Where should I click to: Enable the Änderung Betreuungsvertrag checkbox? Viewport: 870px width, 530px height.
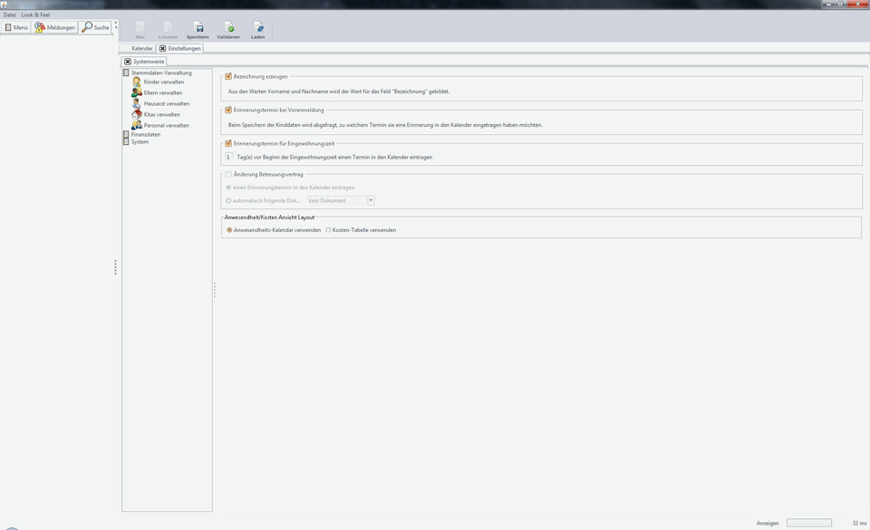coord(228,174)
